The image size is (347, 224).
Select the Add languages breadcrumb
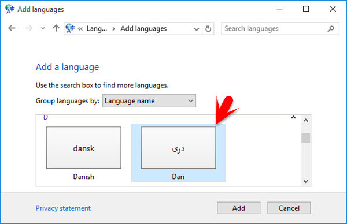click(x=143, y=29)
